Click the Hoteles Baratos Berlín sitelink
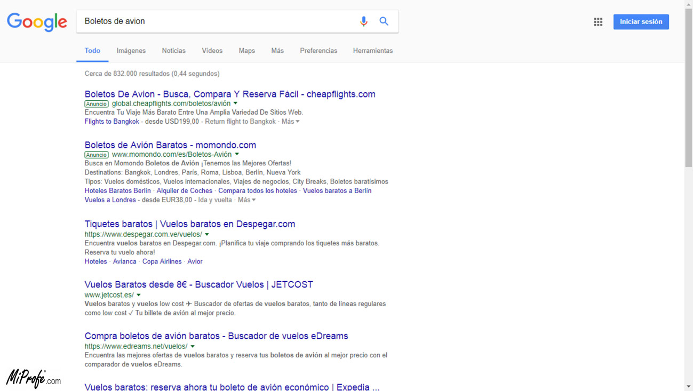The width and height of the screenshot is (693, 391). (x=117, y=190)
